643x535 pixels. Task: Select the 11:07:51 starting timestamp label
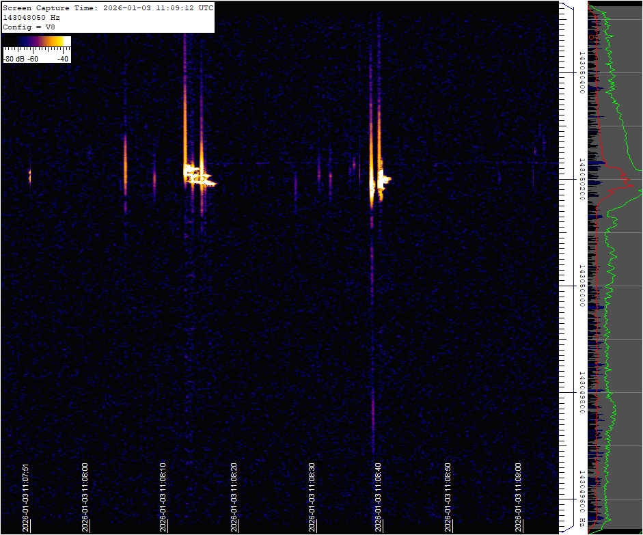[26, 498]
